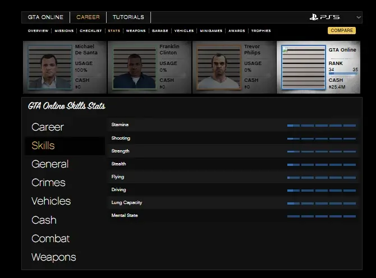
Task: Select Trevor Philips mugshot
Action: (x=219, y=67)
